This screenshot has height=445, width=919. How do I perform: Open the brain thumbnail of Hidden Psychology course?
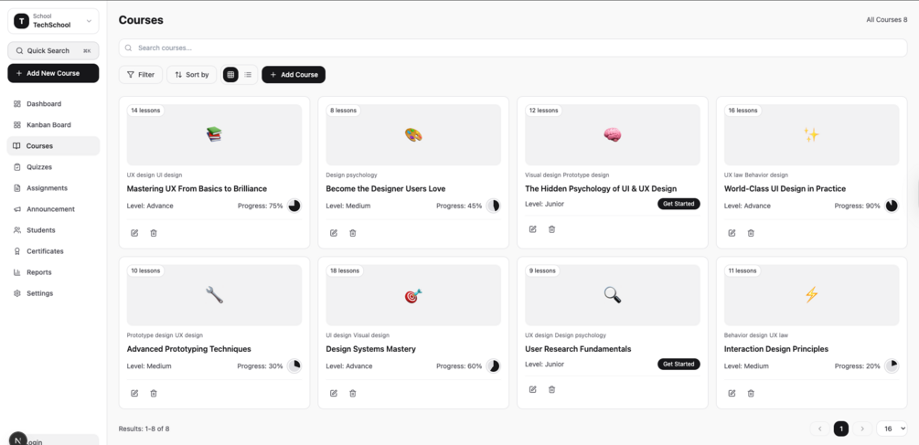tap(613, 134)
